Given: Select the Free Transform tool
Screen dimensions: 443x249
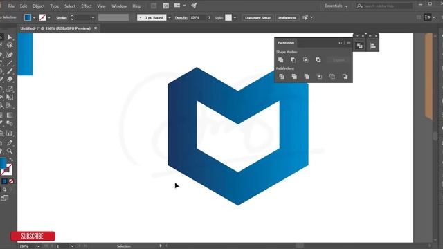Looking at the screenshot, I should 10,97.
